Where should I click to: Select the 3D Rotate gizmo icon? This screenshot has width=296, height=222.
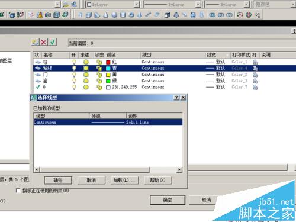click(x=249, y=15)
